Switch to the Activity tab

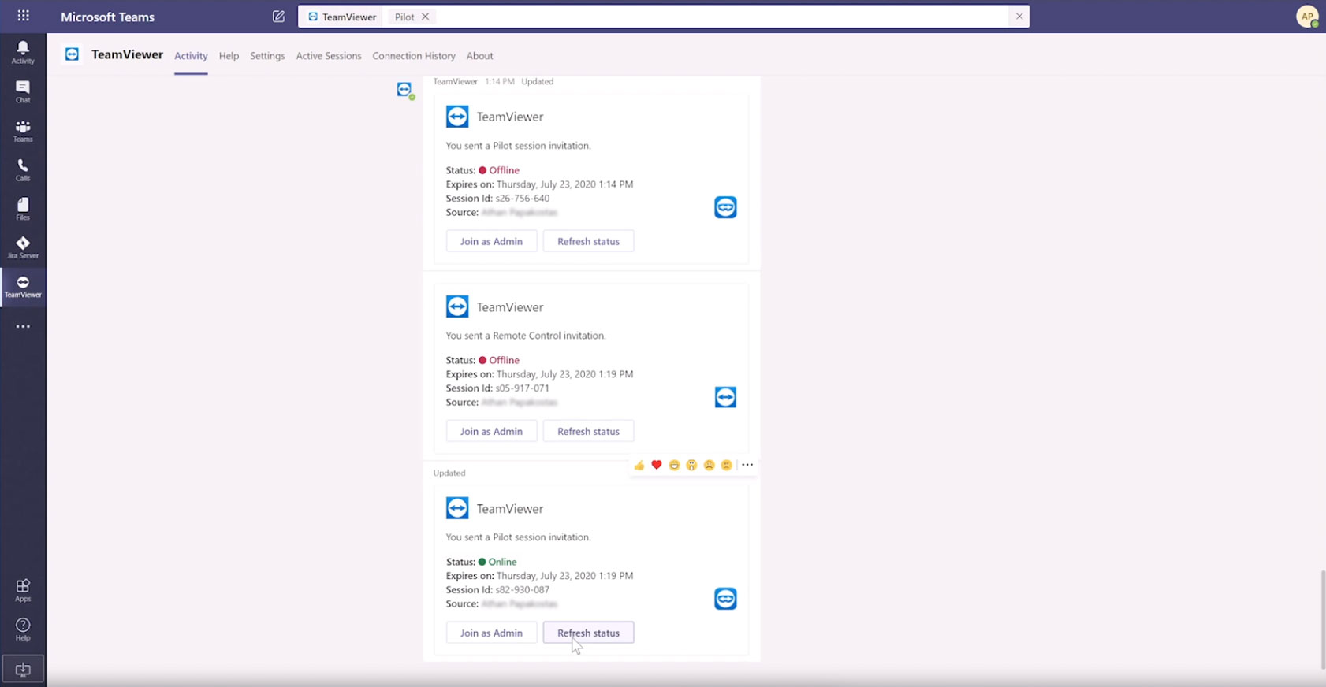[x=191, y=56]
